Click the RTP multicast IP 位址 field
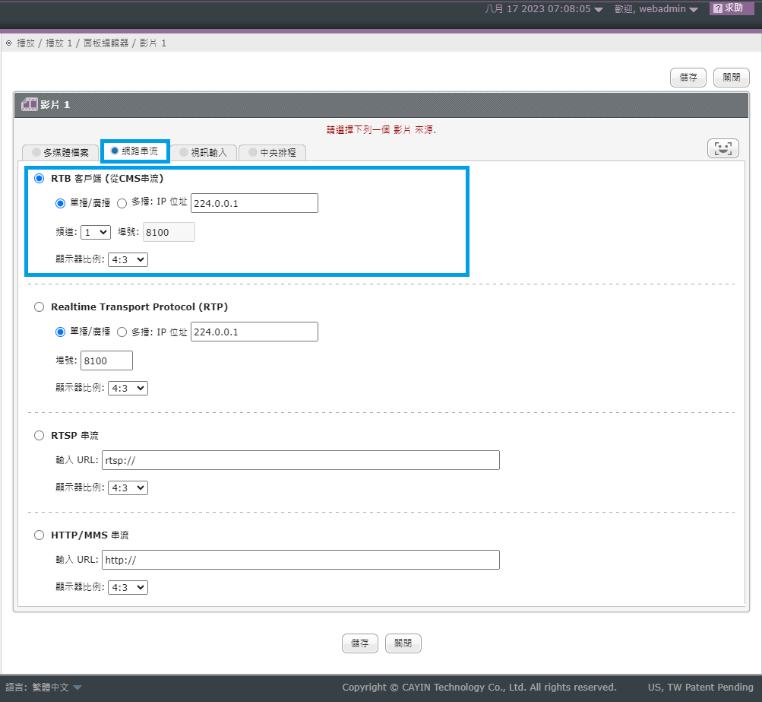The image size is (762, 702). click(255, 332)
